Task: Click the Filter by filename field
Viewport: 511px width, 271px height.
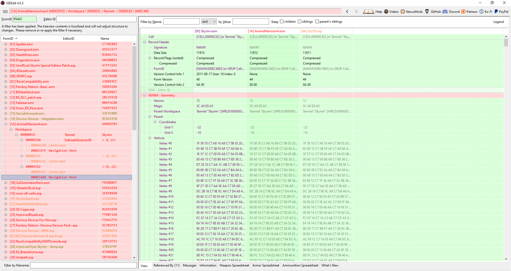Action: 83,265
